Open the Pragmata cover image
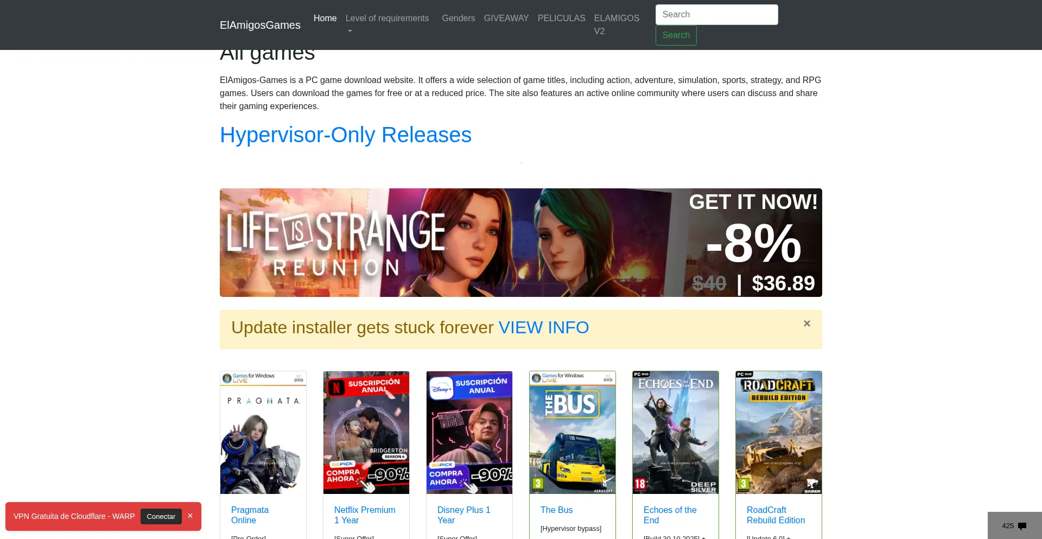The height and width of the screenshot is (539, 1042). point(263,433)
